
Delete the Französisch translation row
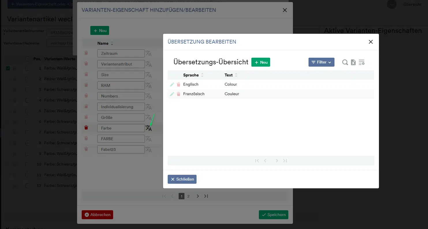click(x=178, y=94)
